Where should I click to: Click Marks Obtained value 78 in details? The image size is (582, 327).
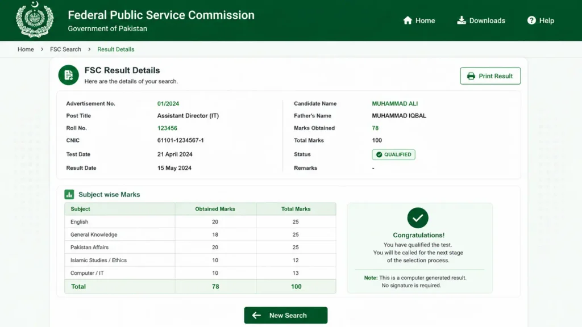(375, 128)
